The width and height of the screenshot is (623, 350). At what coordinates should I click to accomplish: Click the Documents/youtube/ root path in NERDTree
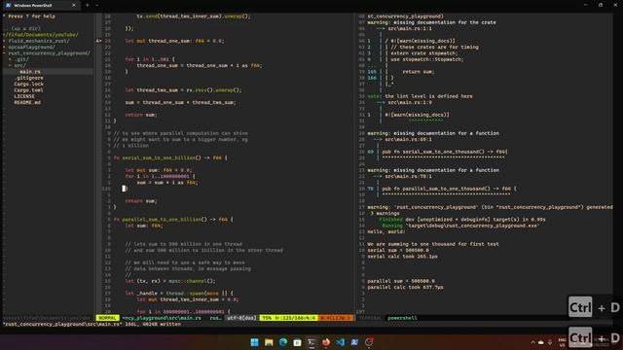click(x=41, y=35)
